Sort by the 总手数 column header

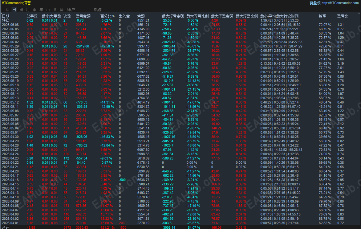click(32, 16)
